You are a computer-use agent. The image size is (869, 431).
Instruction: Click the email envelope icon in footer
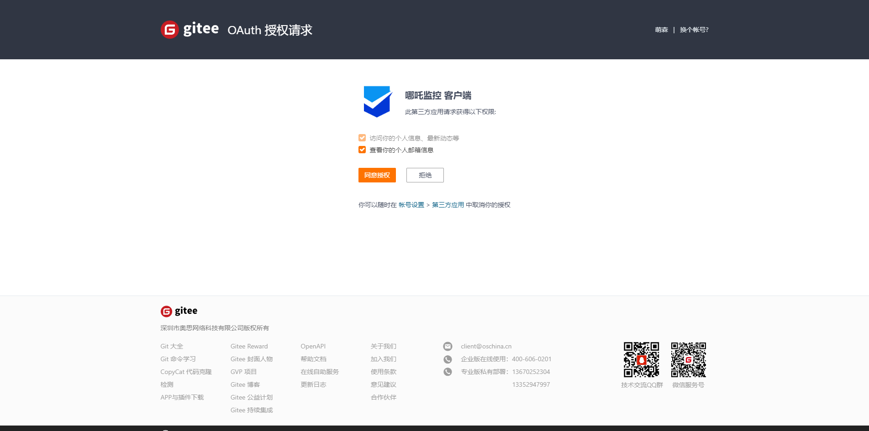[x=448, y=347]
